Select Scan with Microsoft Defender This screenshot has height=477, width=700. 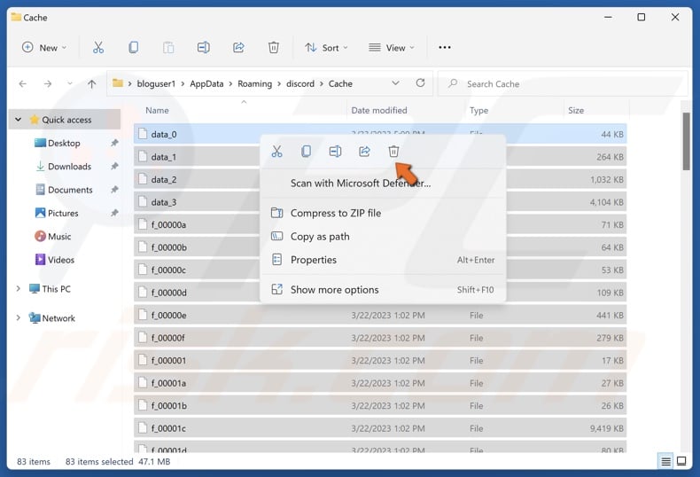tap(361, 184)
